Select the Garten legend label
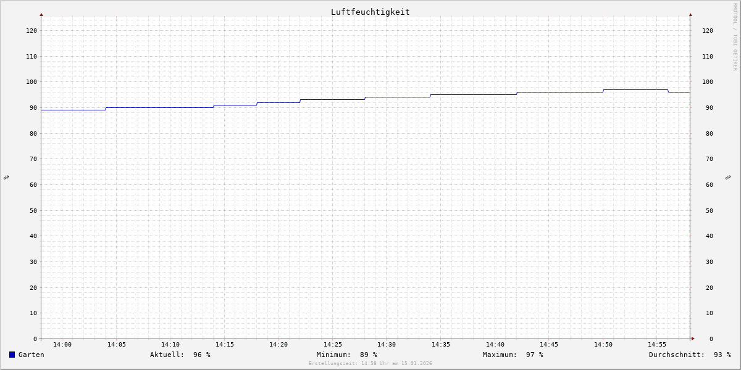Screen dimensions: 741x370 click(31, 355)
